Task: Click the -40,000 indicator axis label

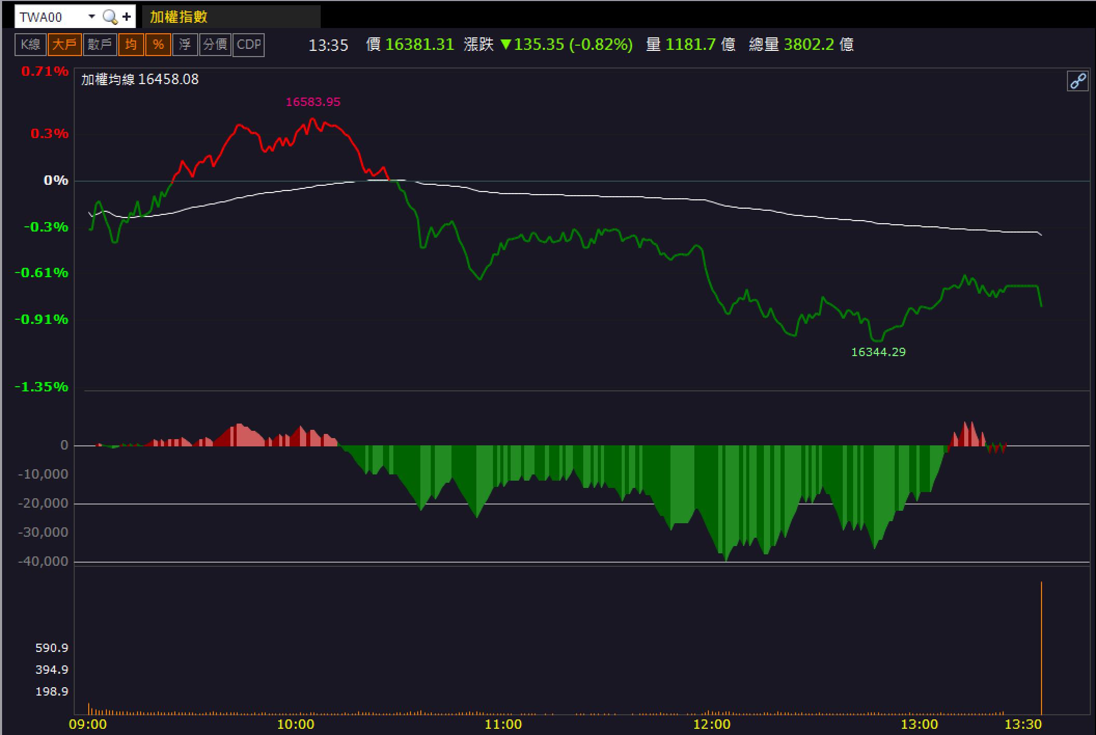Action: click(43, 562)
